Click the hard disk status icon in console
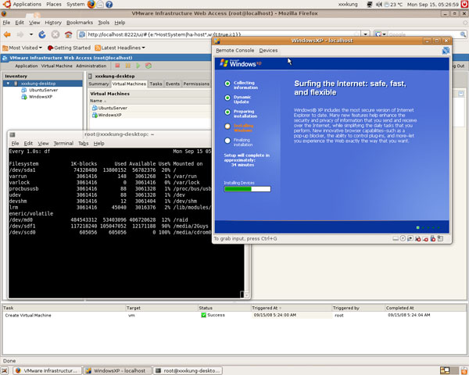This screenshot has height=375, width=469. click(x=396, y=238)
